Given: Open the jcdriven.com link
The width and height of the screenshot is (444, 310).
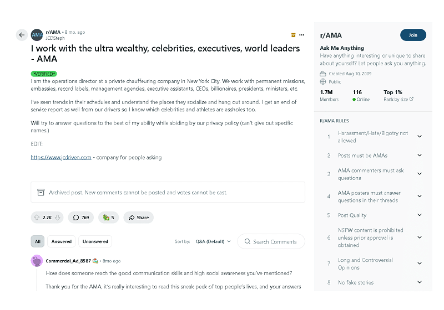Looking at the screenshot, I should [61, 157].
